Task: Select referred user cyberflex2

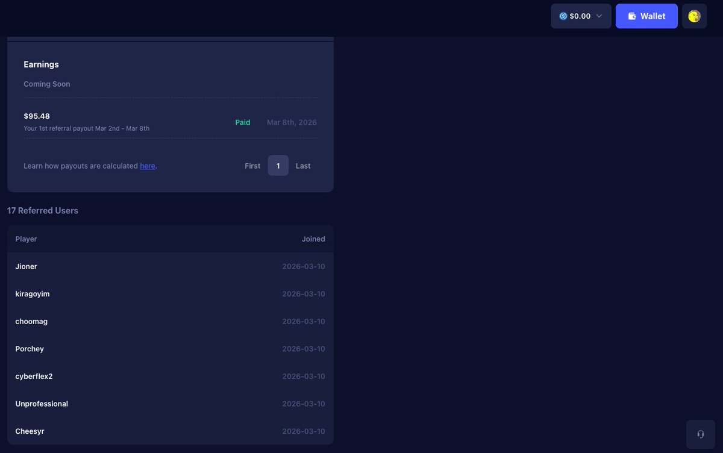Action: pos(34,376)
